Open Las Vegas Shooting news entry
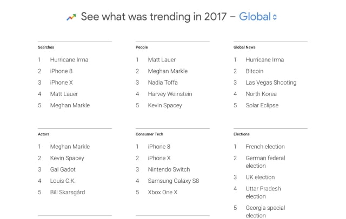Screen dimensions: 346x219 pos(271,83)
